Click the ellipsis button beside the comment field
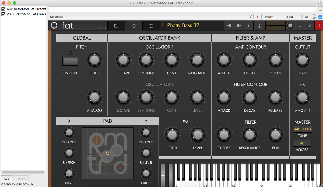This screenshot has width=323, height=187. coord(320,9)
